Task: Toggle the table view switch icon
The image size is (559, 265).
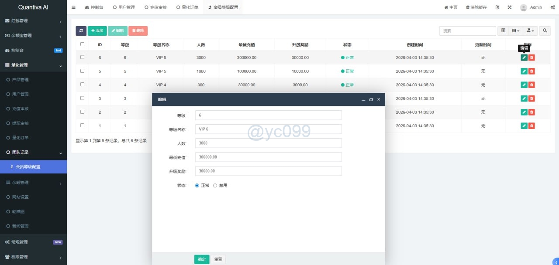Action: [x=503, y=31]
